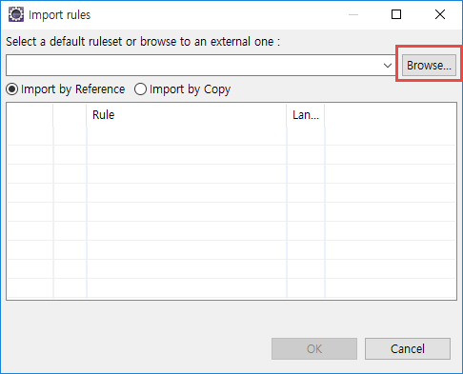Close the Import rules dialog
The height and width of the screenshot is (374, 463).
pyautogui.click(x=440, y=14)
